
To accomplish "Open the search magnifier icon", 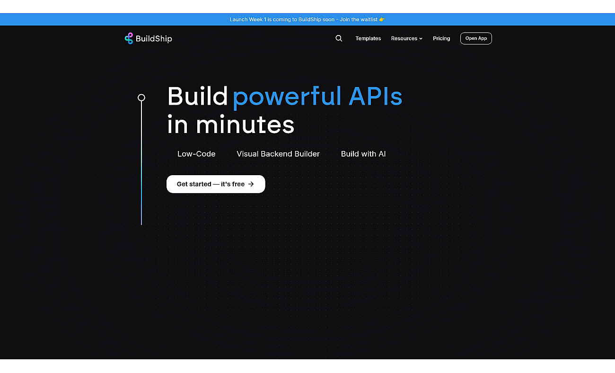I will pos(339,38).
